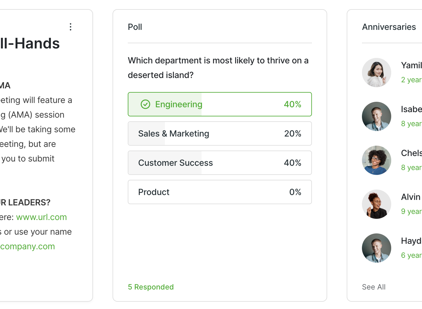
Task: Open Alvin's name entry
Action: click(x=411, y=197)
